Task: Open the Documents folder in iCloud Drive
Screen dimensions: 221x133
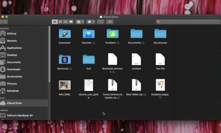Action: [x=137, y=33]
